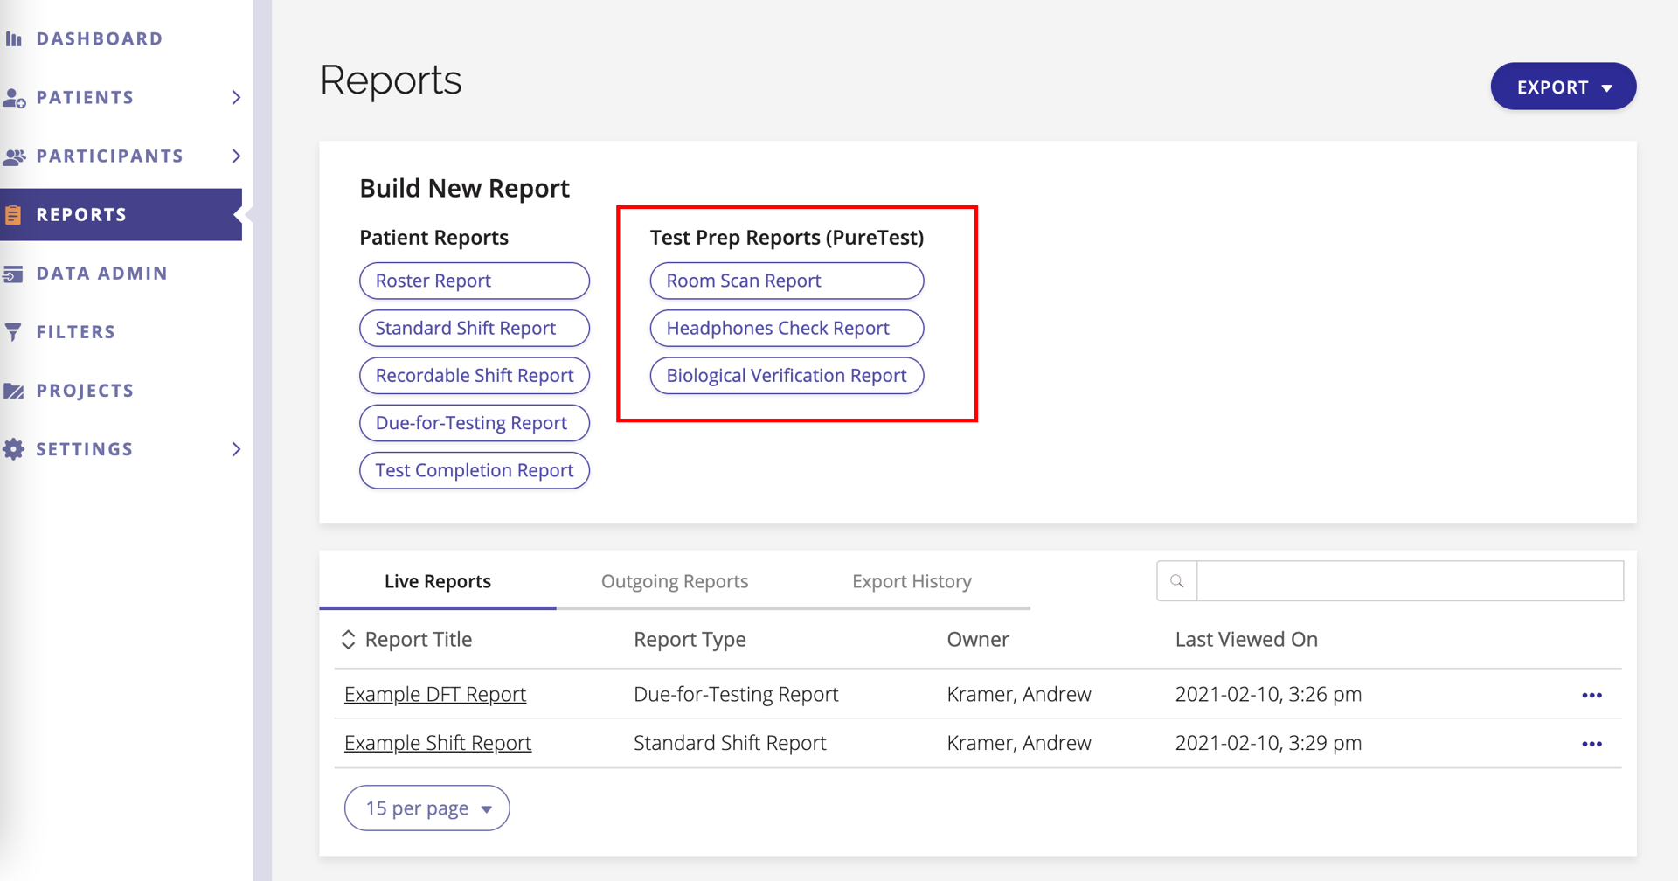Click 'Due-for-Testing Report' type cell

[x=736, y=694]
